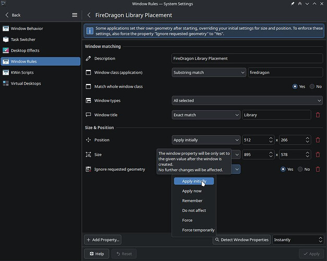The height and width of the screenshot is (261, 327).
Task: Click the keep-above double-chevron in the title bar
Action: point(300,4)
